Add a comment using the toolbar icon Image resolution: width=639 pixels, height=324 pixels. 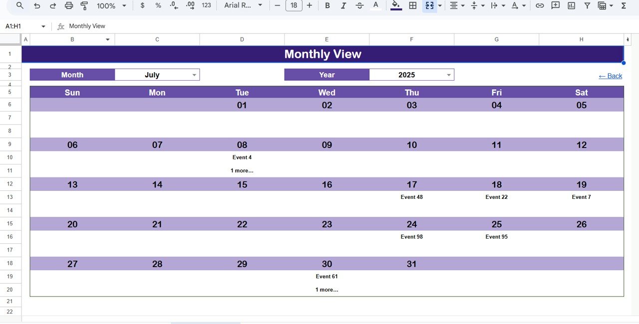pyautogui.click(x=555, y=5)
